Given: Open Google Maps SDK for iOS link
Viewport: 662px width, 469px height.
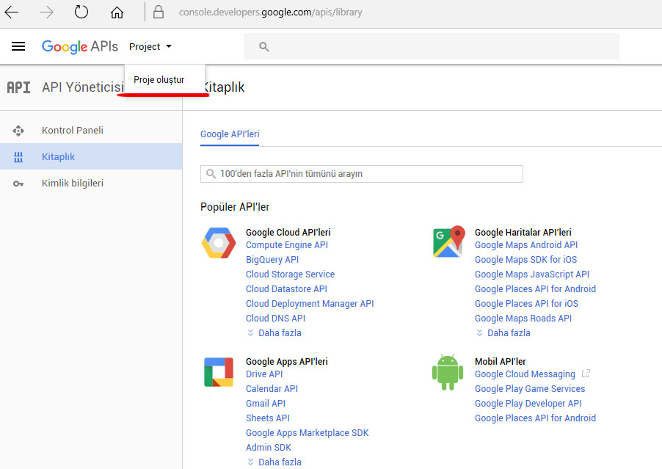Looking at the screenshot, I should coord(525,260).
